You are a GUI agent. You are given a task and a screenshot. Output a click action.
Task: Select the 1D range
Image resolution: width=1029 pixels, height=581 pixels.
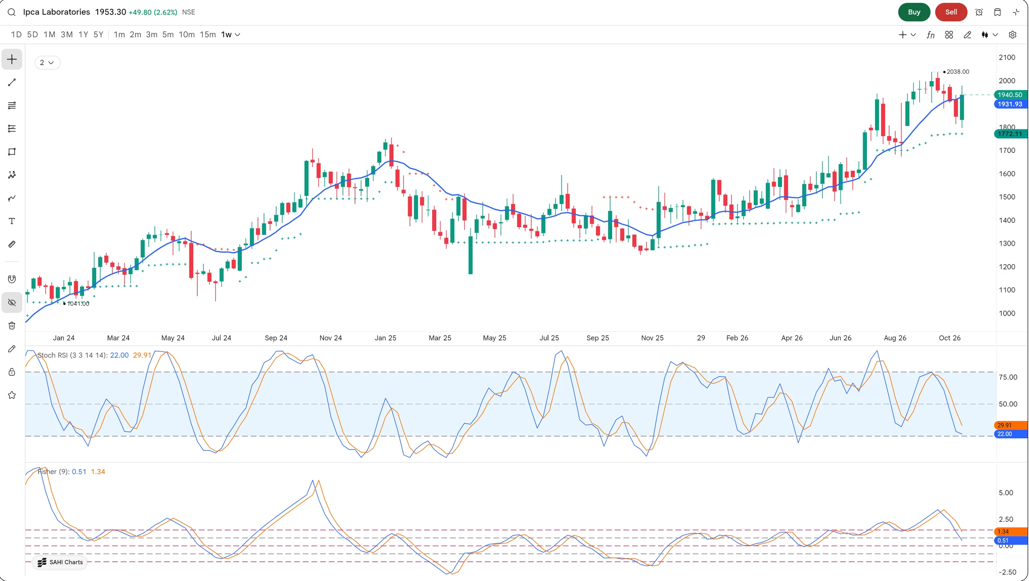[16, 35]
